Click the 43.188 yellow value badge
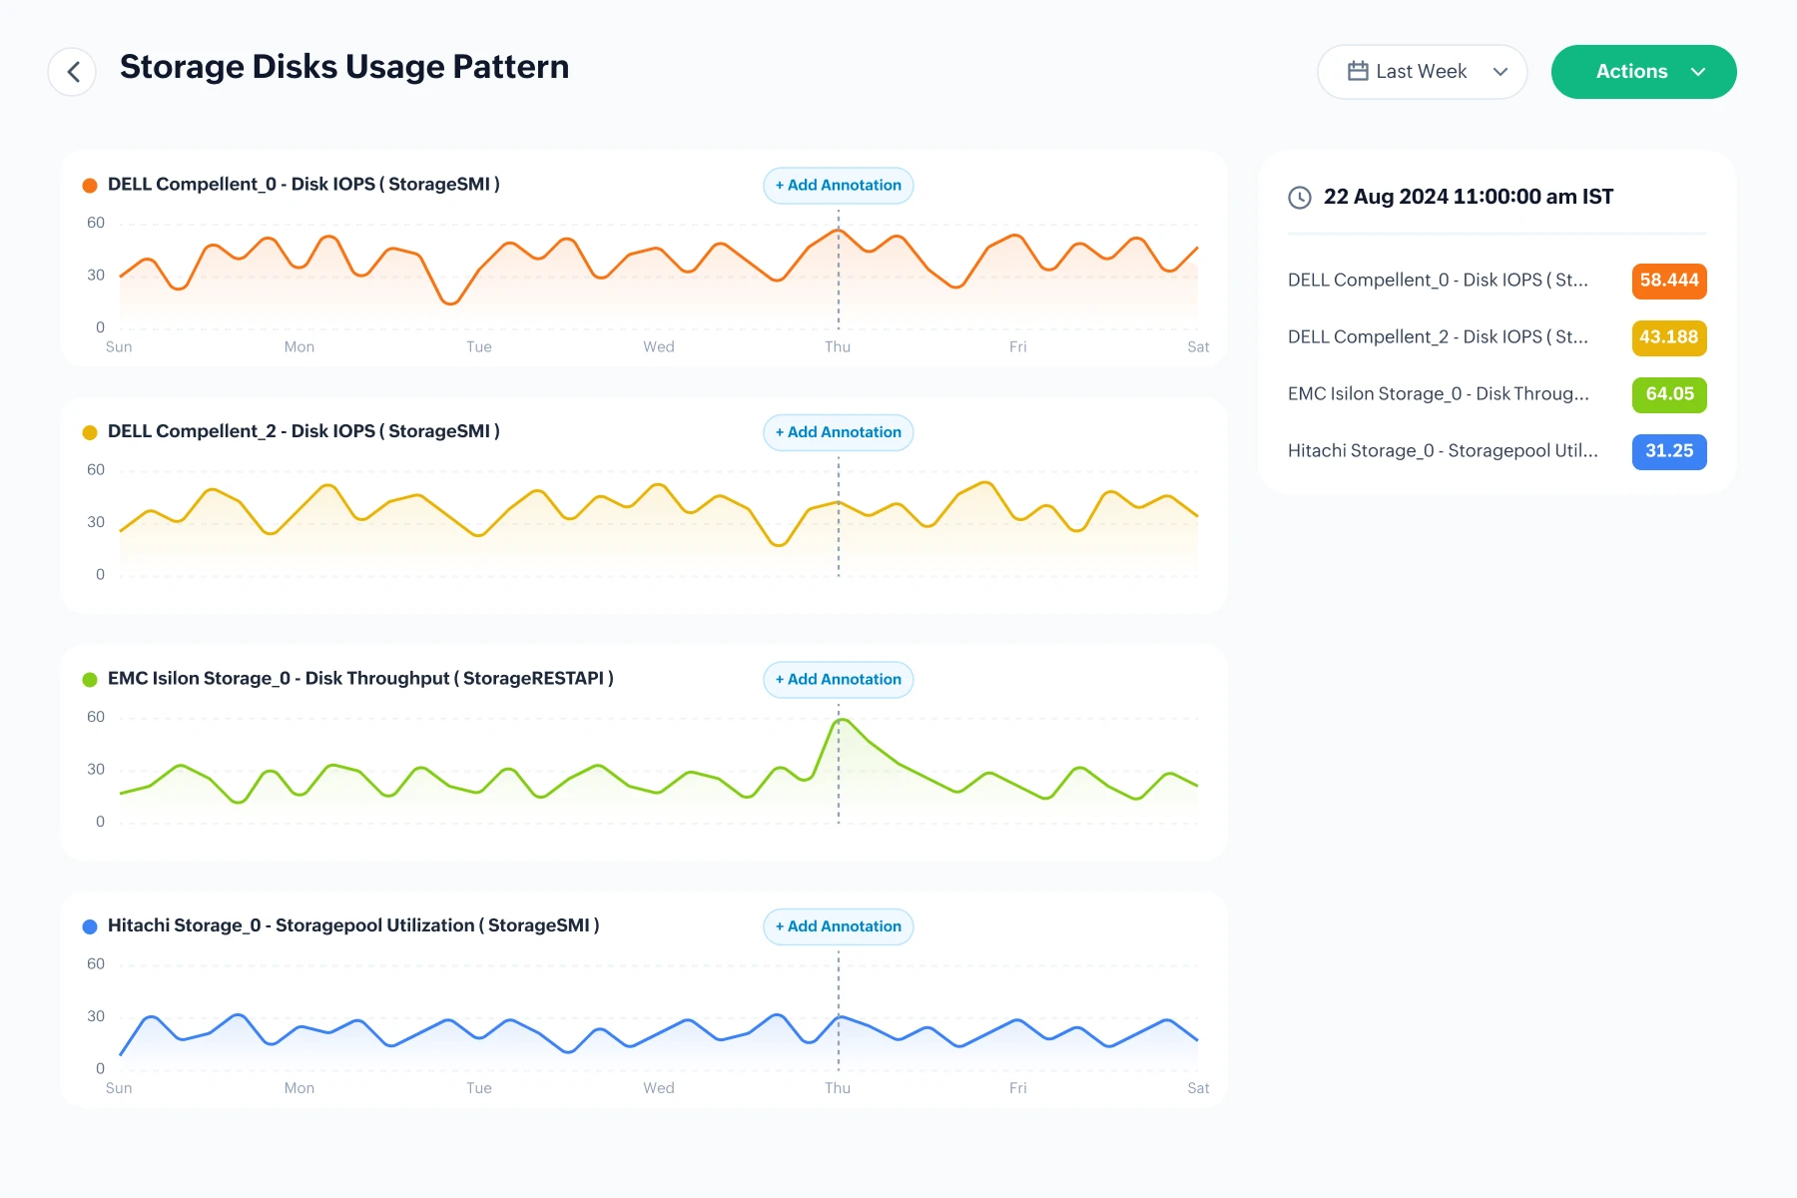1797x1198 pixels. point(1669,337)
